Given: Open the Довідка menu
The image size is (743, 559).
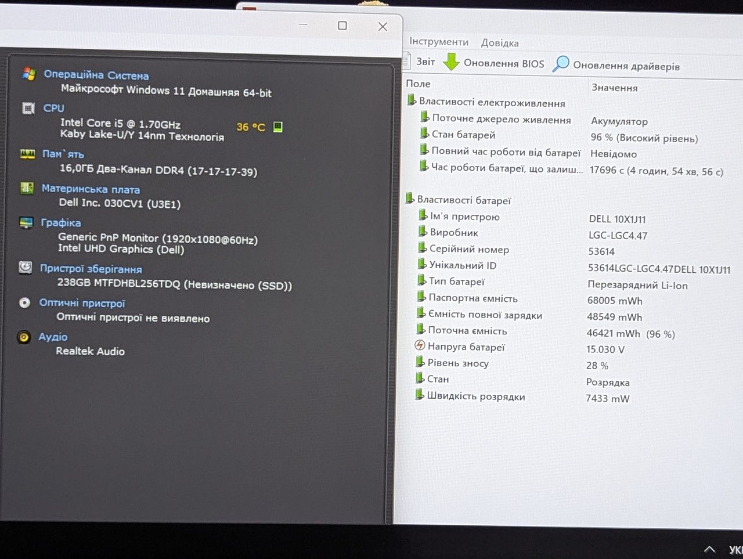Looking at the screenshot, I should click(500, 43).
